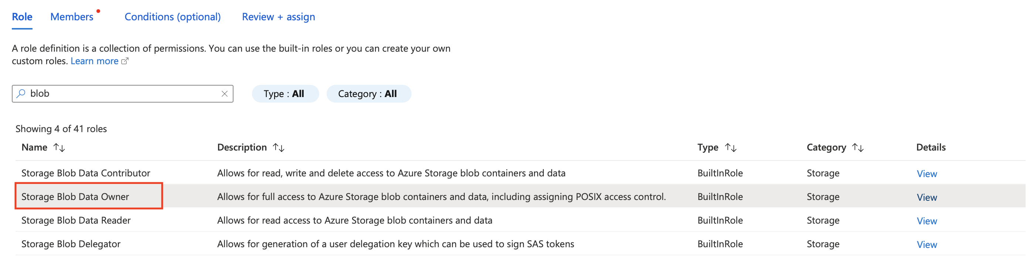Sort roles by Type arrows
The height and width of the screenshot is (276, 1033).
[x=731, y=148]
